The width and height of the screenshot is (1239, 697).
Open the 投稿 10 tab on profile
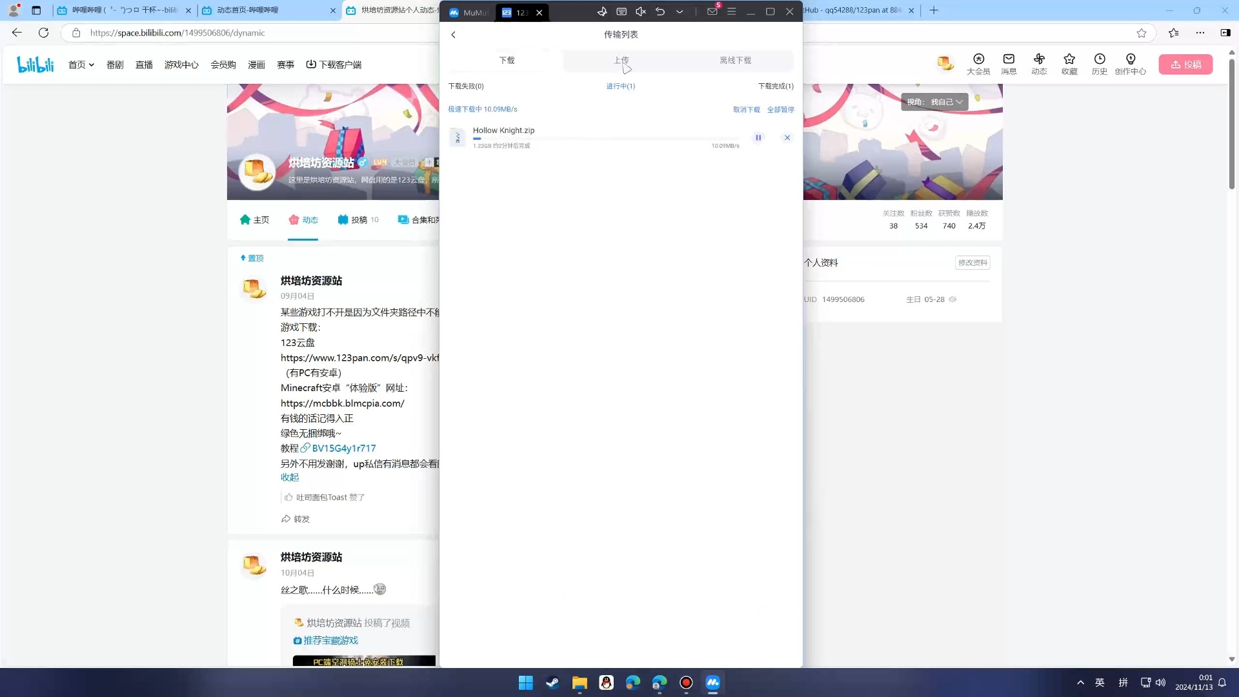click(358, 220)
